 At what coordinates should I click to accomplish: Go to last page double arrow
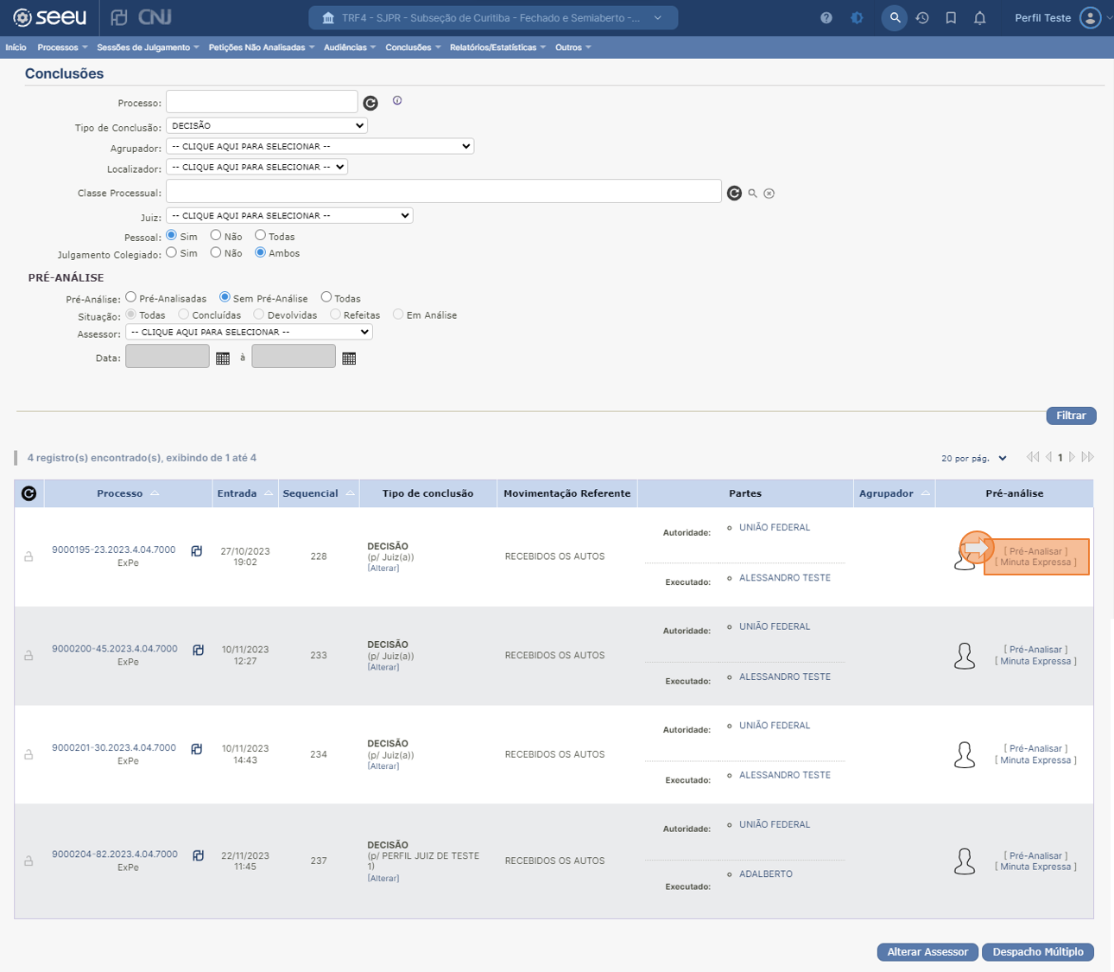tap(1088, 457)
